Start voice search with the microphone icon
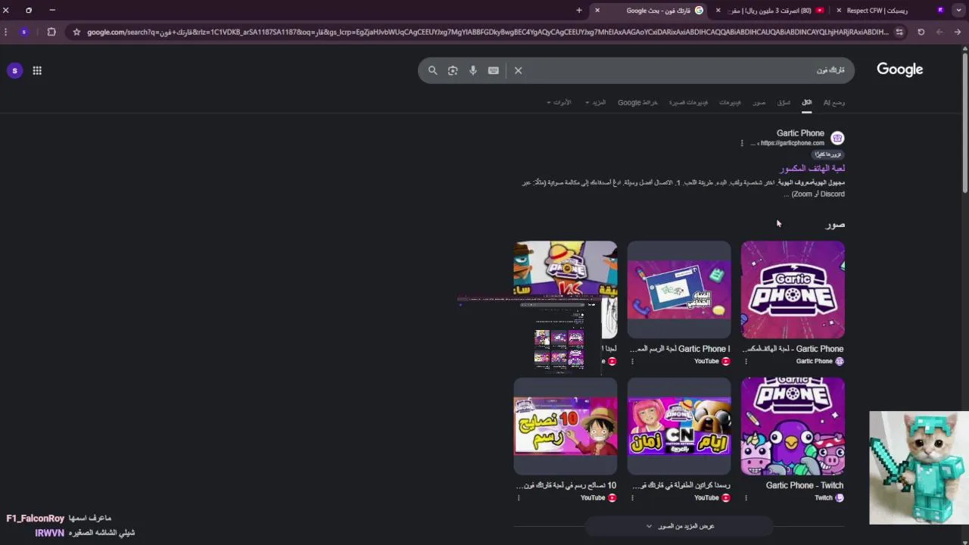Screen dimensions: 969x545 (x=473, y=70)
